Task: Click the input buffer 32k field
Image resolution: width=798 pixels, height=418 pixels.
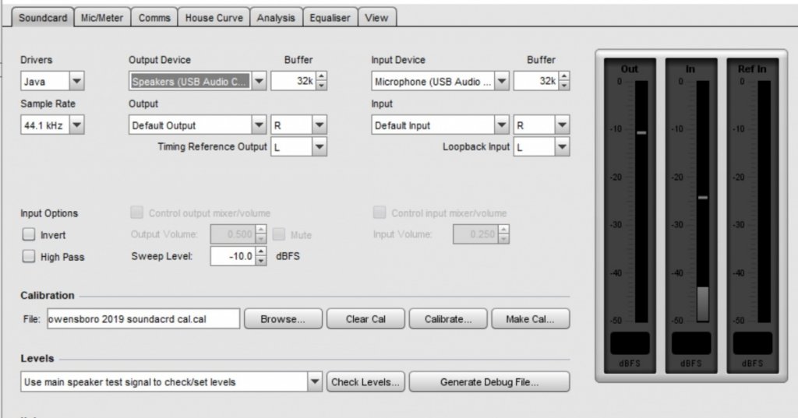Action: (536, 81)
